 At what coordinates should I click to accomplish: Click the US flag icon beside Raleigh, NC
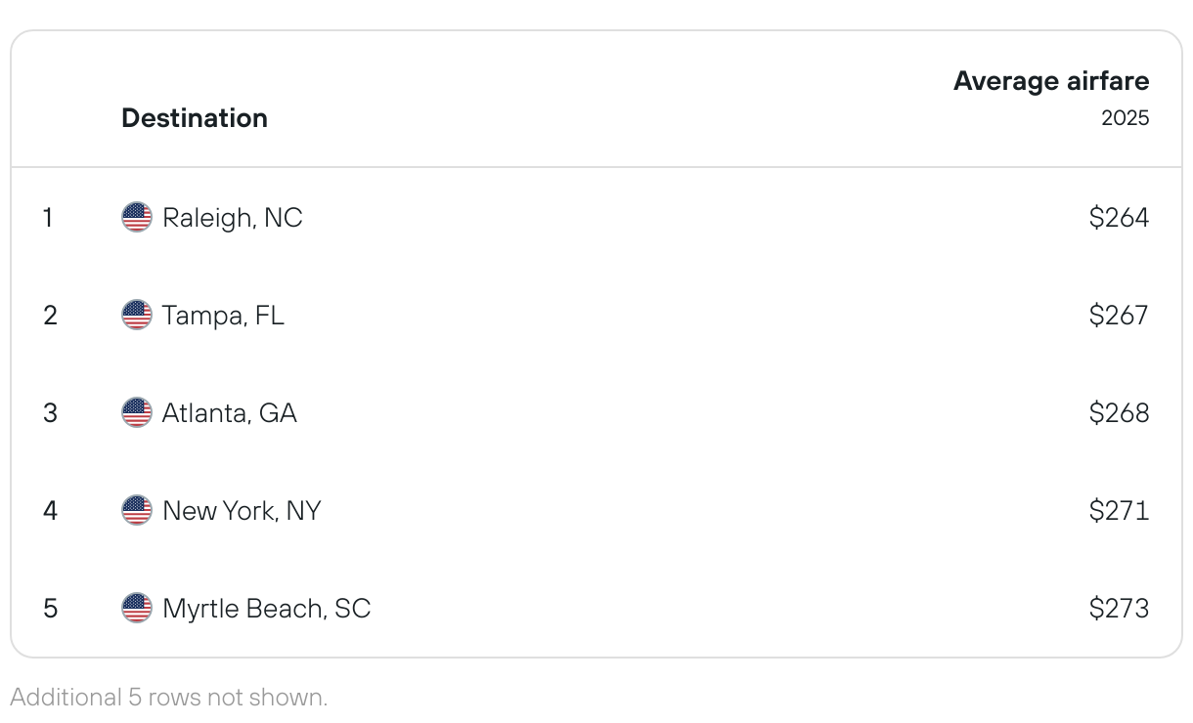137,217
